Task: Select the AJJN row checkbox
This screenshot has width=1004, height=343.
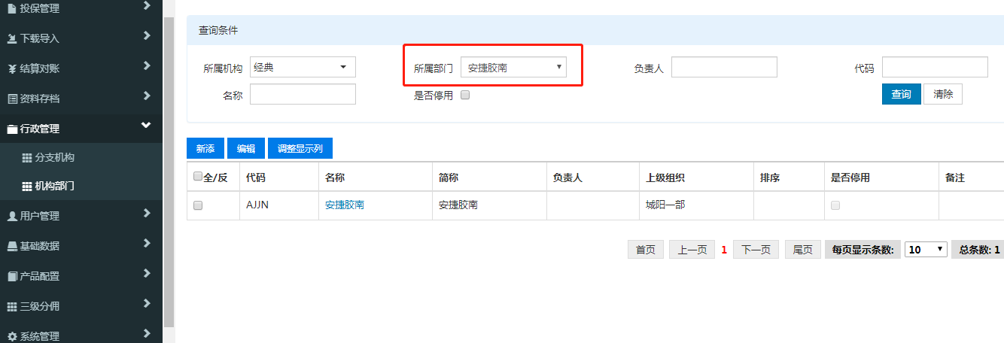Action: tap(198, 205)
